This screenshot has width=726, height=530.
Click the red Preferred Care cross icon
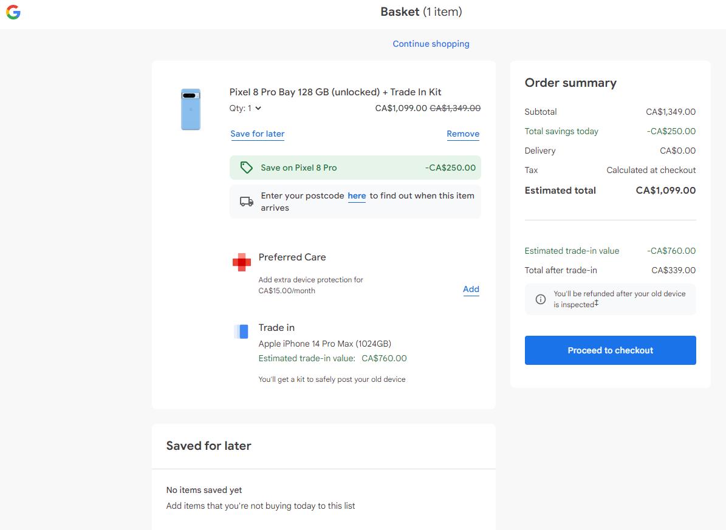coord(242,262)
